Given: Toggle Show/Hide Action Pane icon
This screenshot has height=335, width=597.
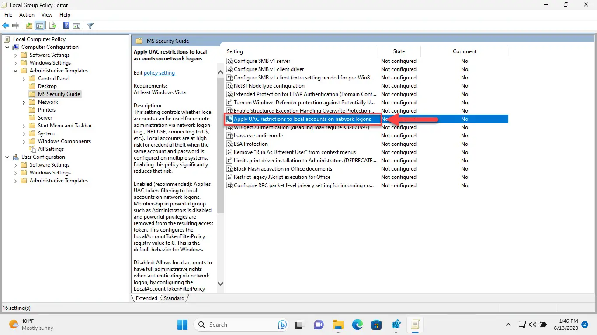Looking at the screenshot, I should tap(76, 26).
